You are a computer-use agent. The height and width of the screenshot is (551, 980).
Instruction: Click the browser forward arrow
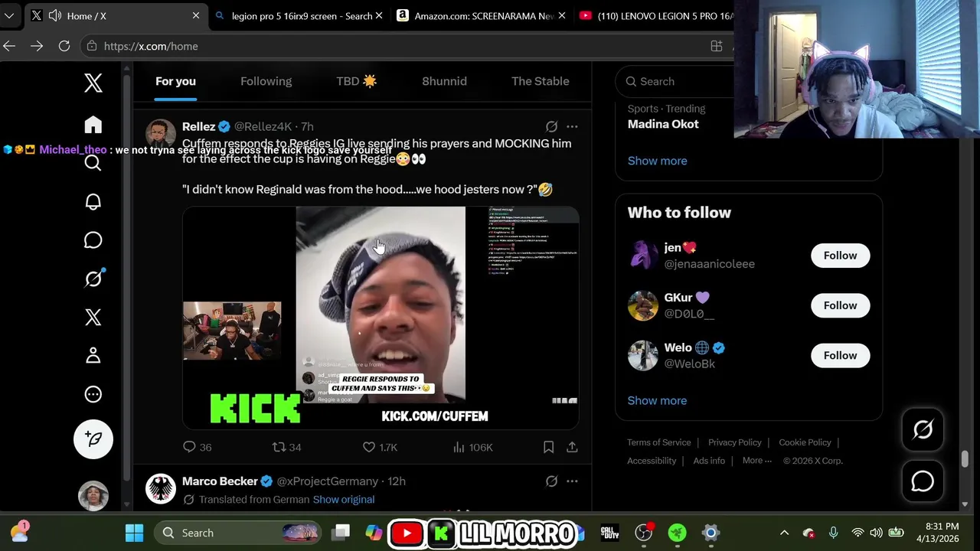click(37, 46)
